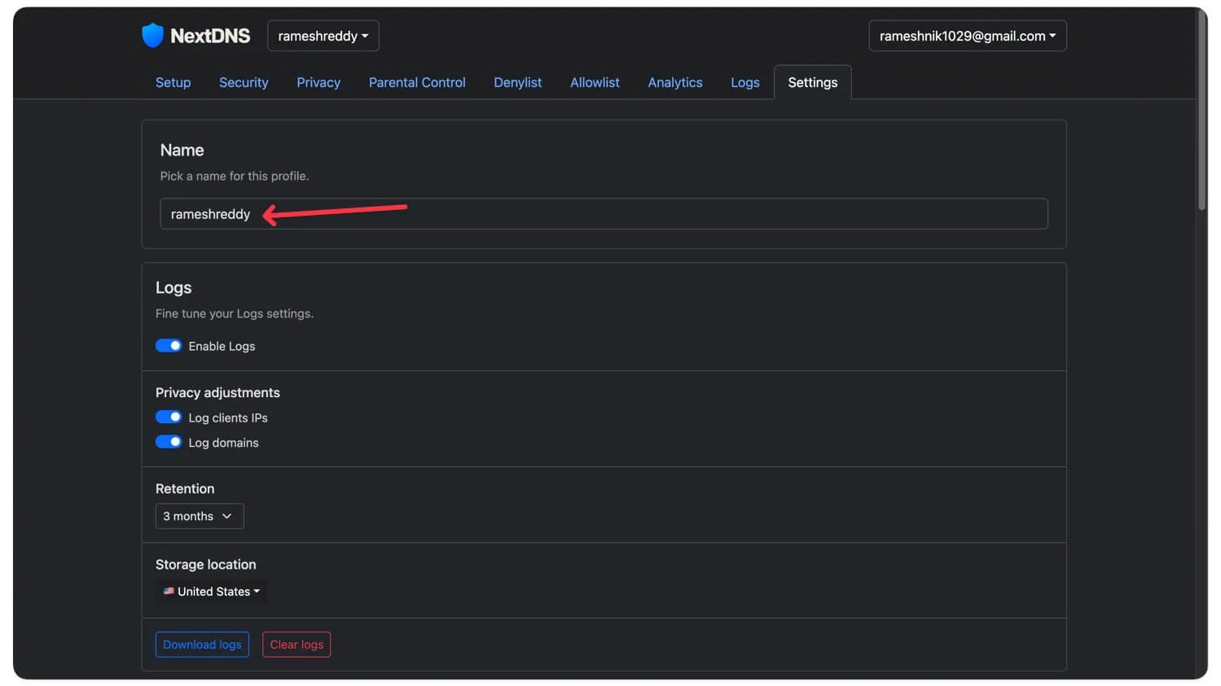The width and height of the screenshot is (1221, 686).
Task: Open the Denylist tab
Action: (518, 82)
